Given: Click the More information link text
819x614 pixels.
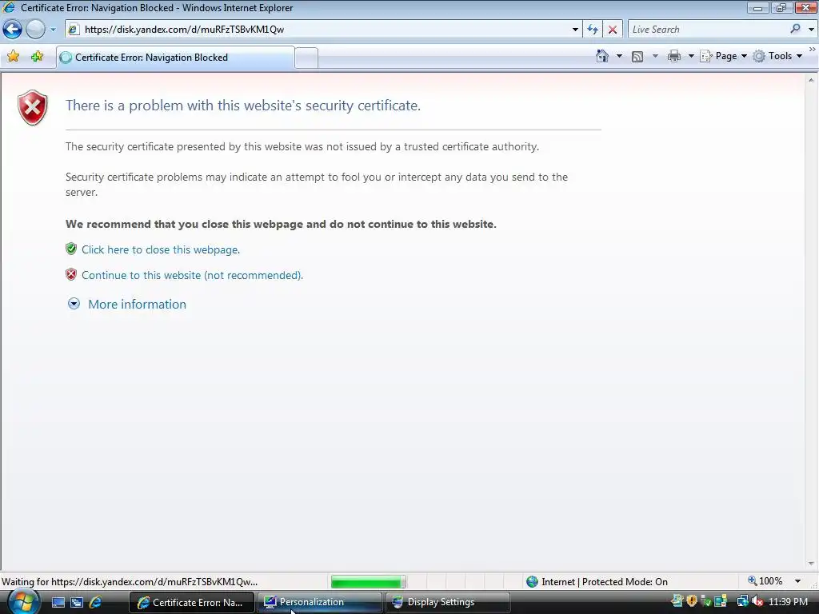Looking at the screenshot, I should 137,305.
